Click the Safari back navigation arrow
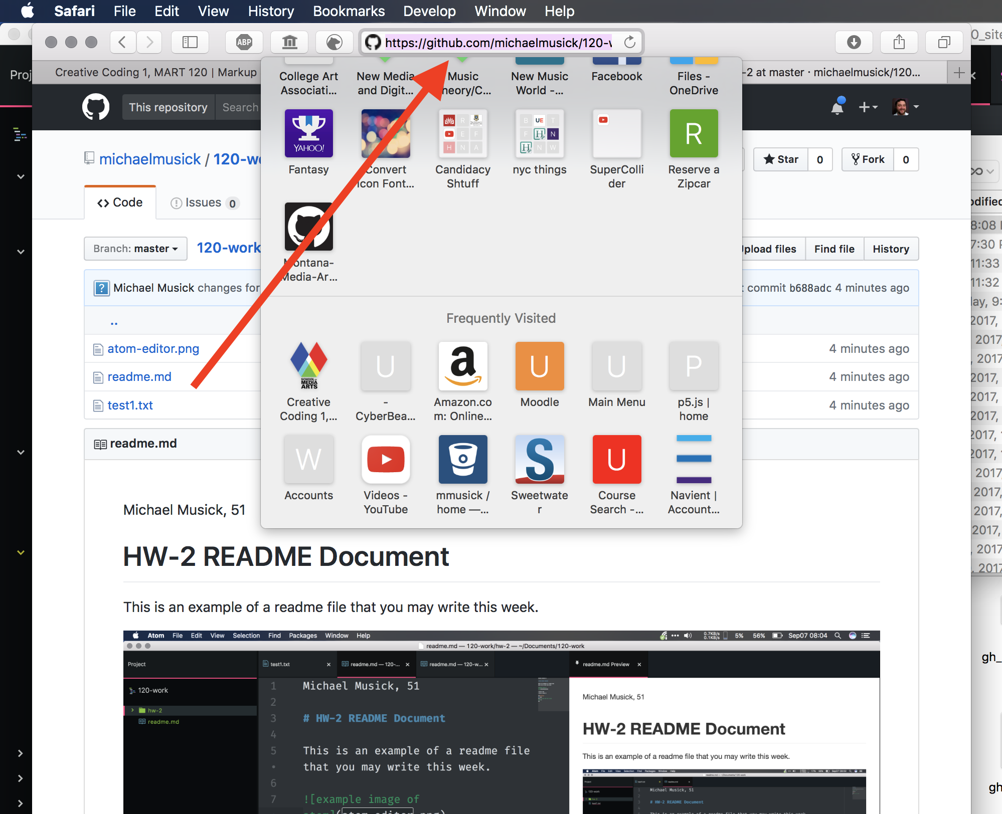This screenshot has width=1002, height=814. 122,42
